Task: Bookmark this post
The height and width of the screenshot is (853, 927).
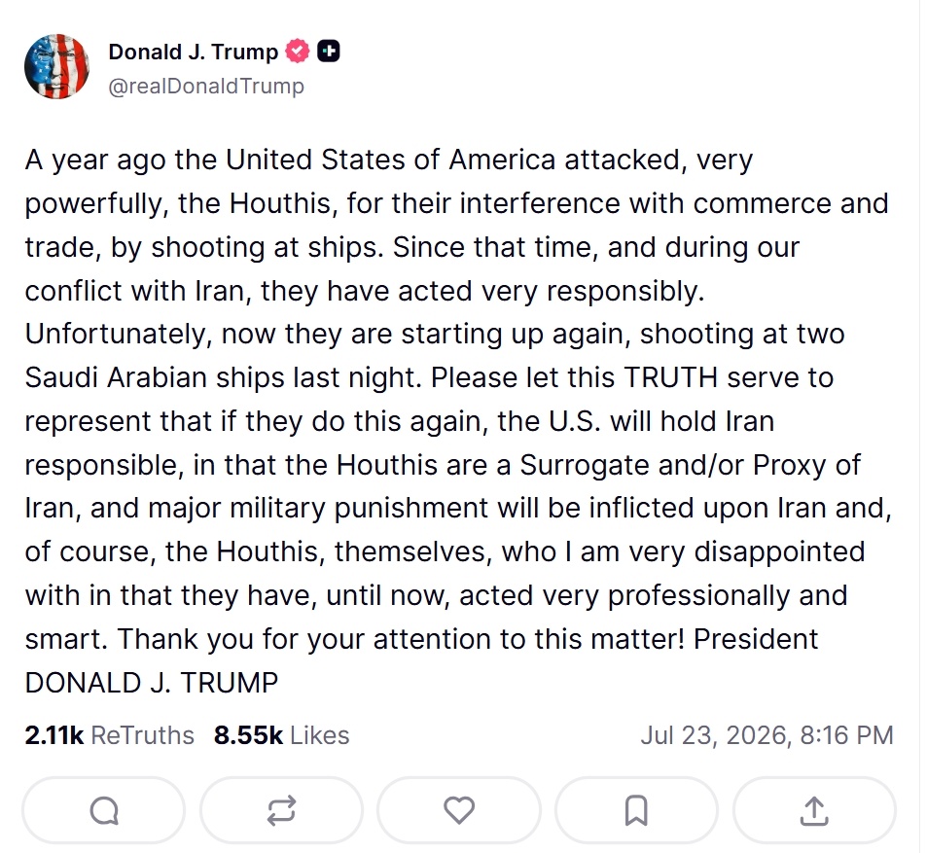Action: tap(637, 810)
